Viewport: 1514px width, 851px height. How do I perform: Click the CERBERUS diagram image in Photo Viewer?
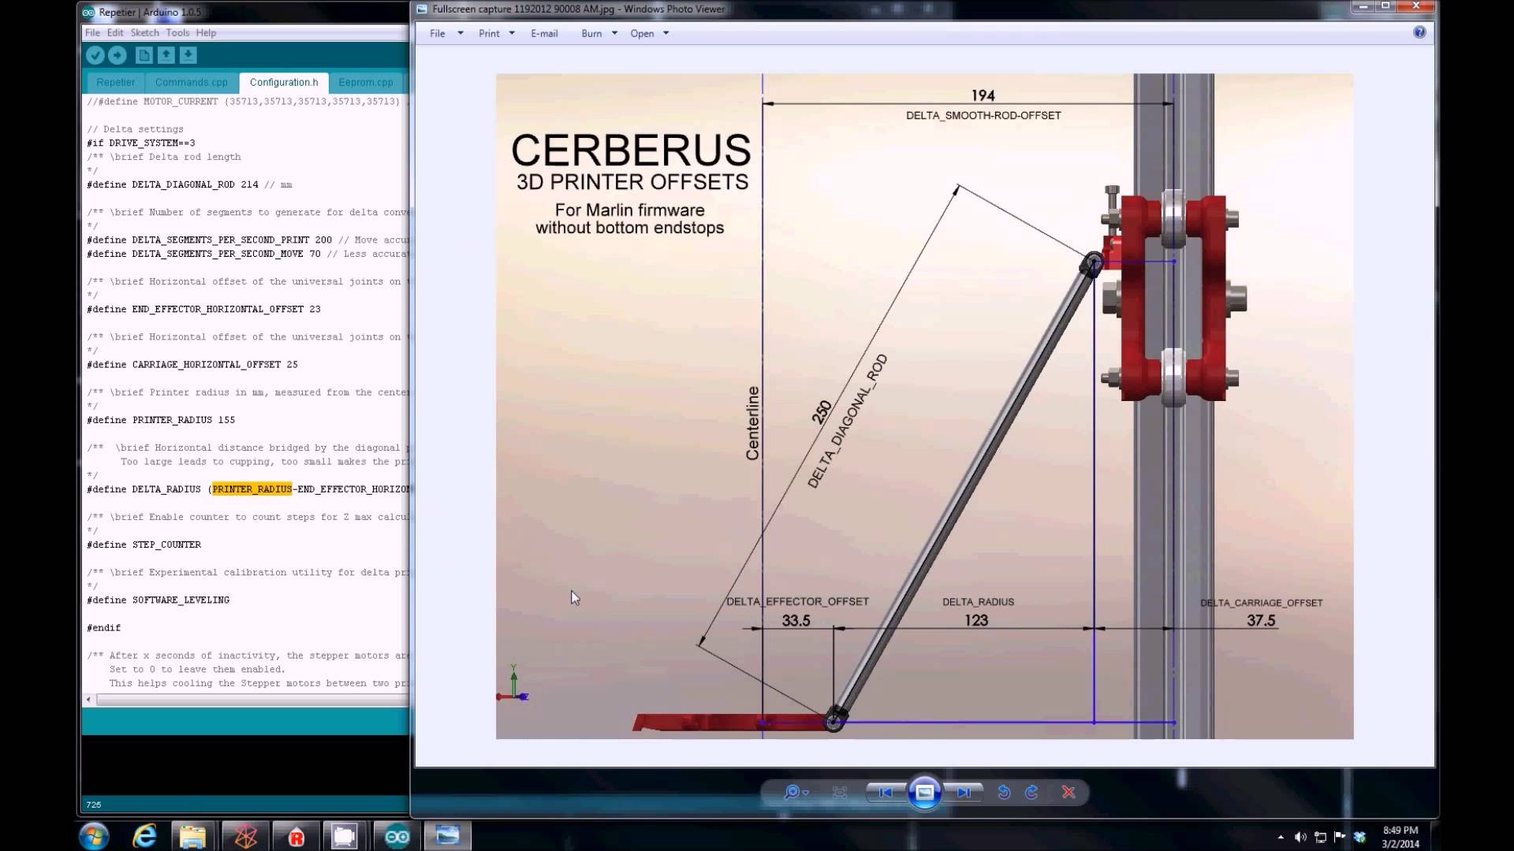(x=924, y=406)
